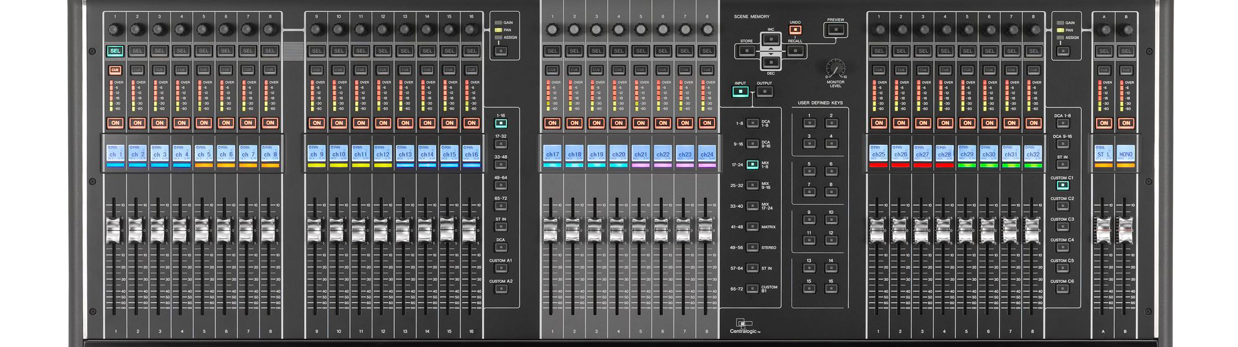Mute ch 5 using its ON key
This screenshot has width=1238, height=347.
click(x=203, y=122)
